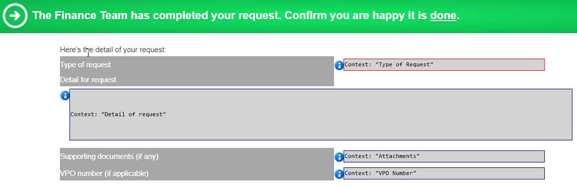Click 'Here's the detail of your request' text
The image size is (577, 187).
[113, 49]
